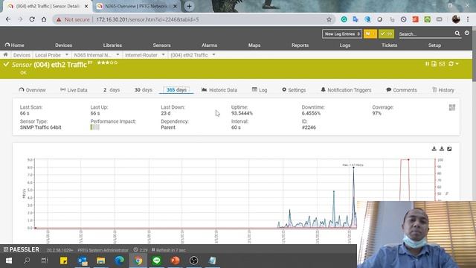476x268 pixels.
Task: Expand the N365 Internal N... breadcrumb dropdown
Action: click(118, 54)
